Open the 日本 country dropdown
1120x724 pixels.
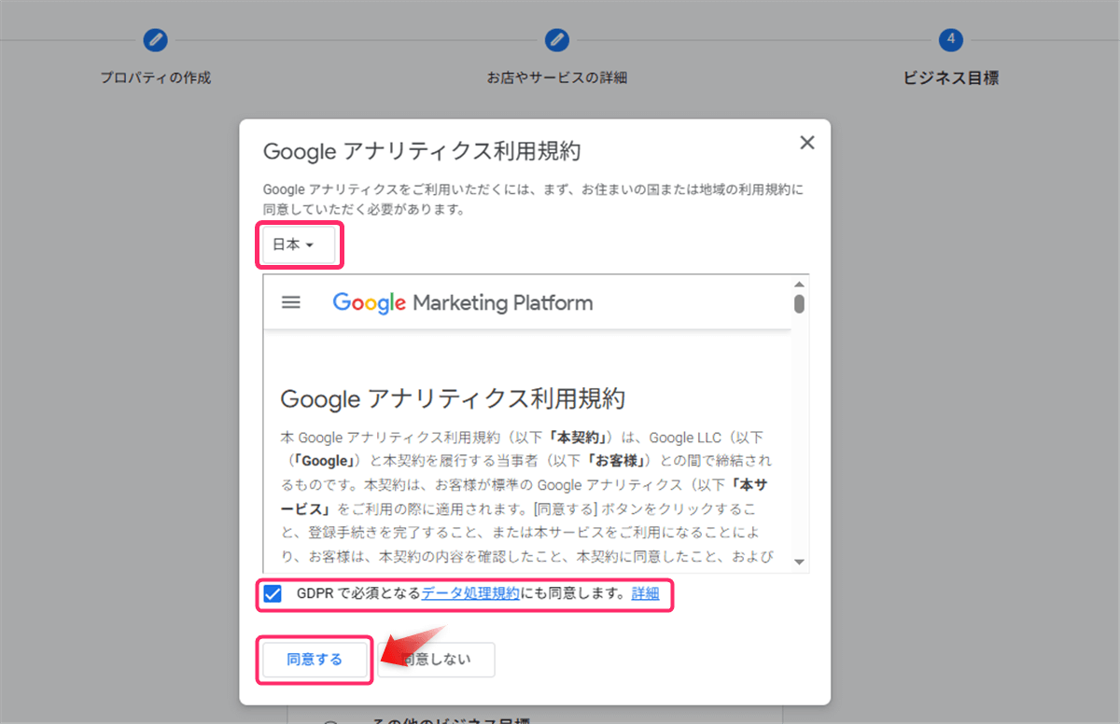tap(298, 244)
